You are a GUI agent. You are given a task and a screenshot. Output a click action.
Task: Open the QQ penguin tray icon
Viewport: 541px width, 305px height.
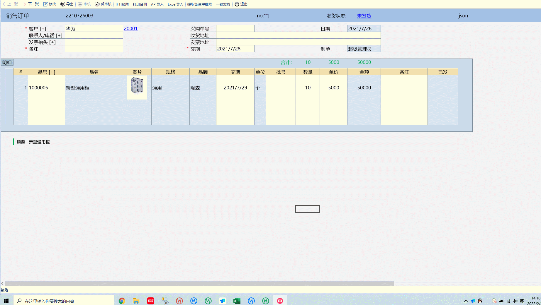[x=480, y=301]
